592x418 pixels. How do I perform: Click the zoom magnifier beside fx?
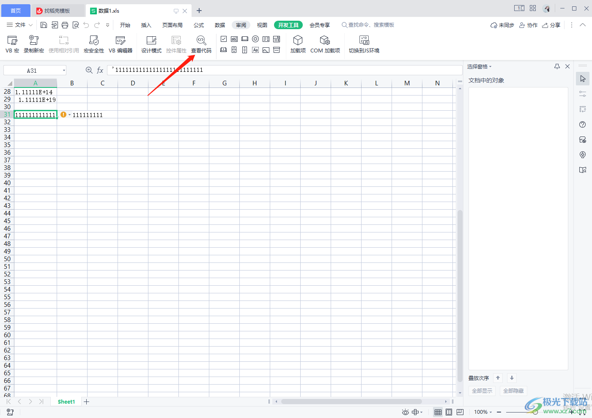coord(89,70)
